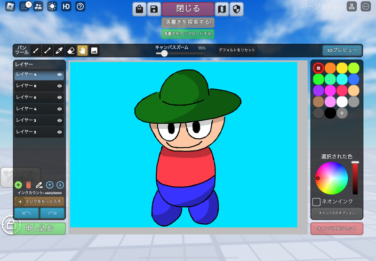The height and width of the screenshot is (261, 376).
Task: Click インクをもっと入手 button
Action: pos(40,202)
